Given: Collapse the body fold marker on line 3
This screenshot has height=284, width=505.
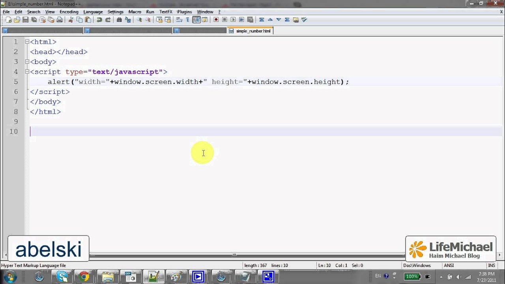Looking at the screenshot, I should (27, 62).
